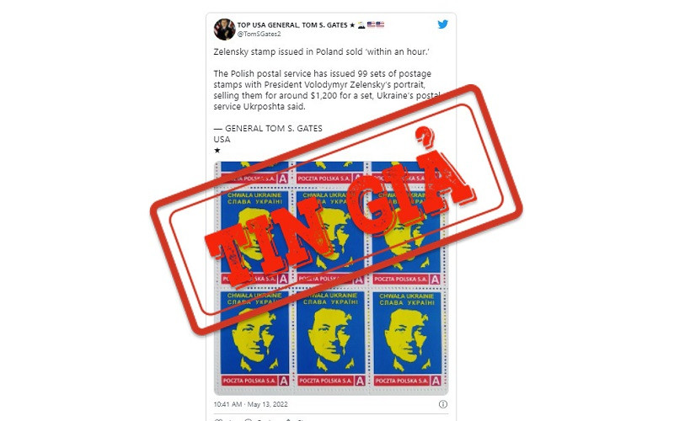Click the GENERAL TOM S. GATES signature line
Screen dimensions: 674x421
(x=268, y=129)
